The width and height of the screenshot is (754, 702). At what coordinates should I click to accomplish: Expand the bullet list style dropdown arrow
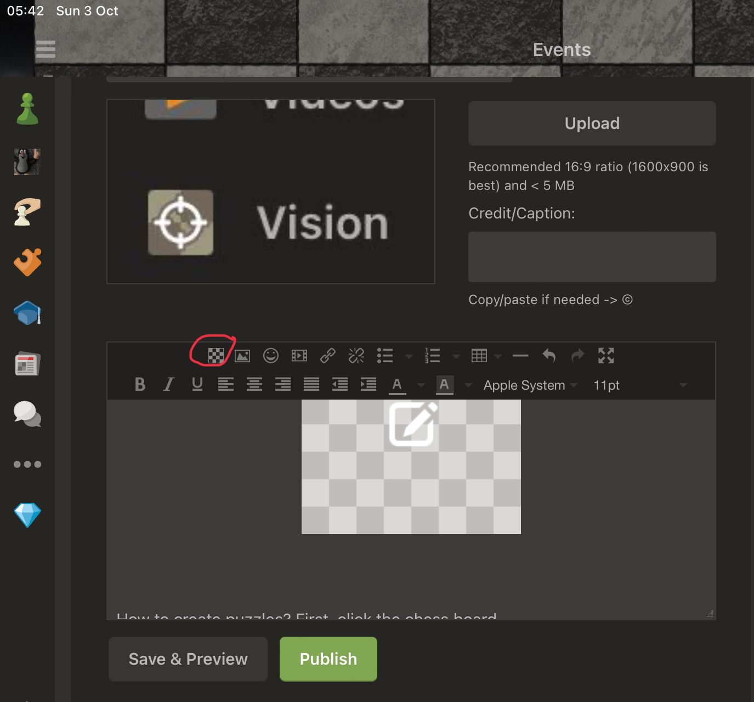pyautogui.click(x=409, y=356)
